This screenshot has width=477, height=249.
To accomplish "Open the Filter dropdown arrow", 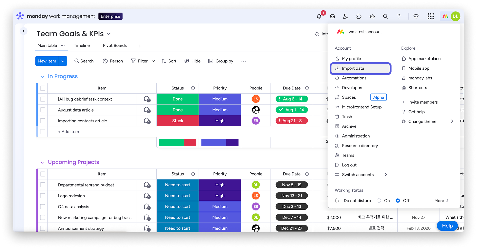I will [153, 61].
